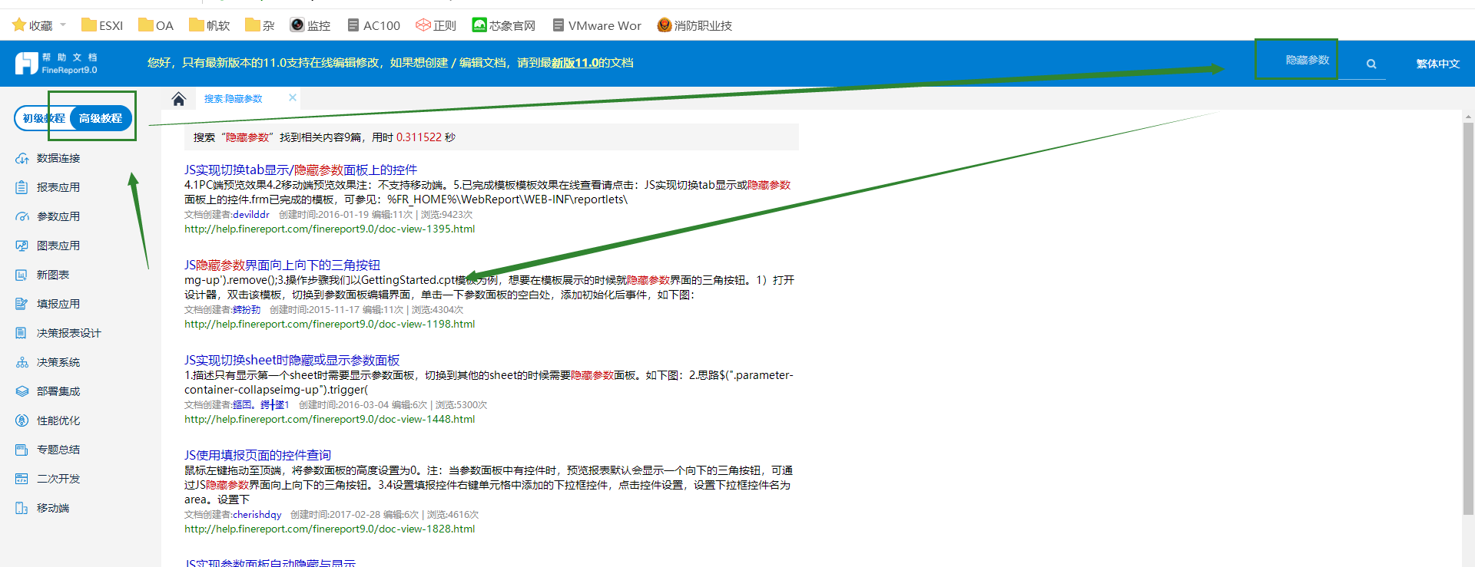Open the 报表应用 sidebar icon

point(22,187)
